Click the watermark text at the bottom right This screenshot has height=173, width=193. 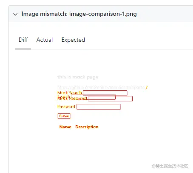pos(170,166)
